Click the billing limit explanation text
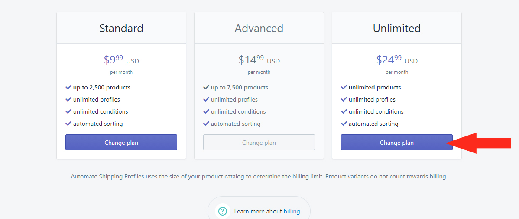 click(x=259, y=177)
